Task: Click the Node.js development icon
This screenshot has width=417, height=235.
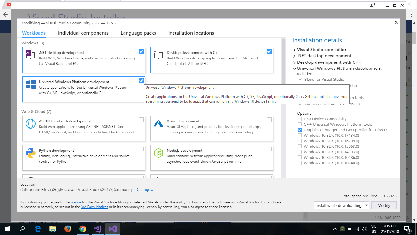Action: 158,153
